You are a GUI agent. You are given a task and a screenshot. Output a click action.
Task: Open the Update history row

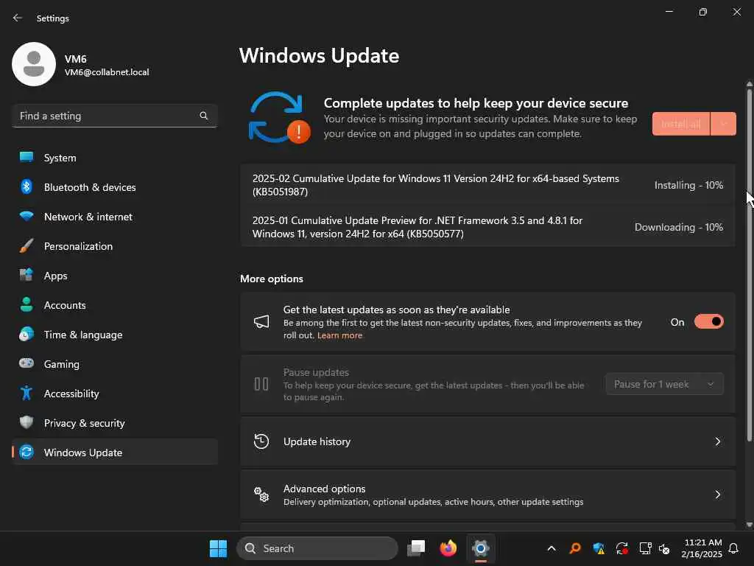click(x=487, y=441)
